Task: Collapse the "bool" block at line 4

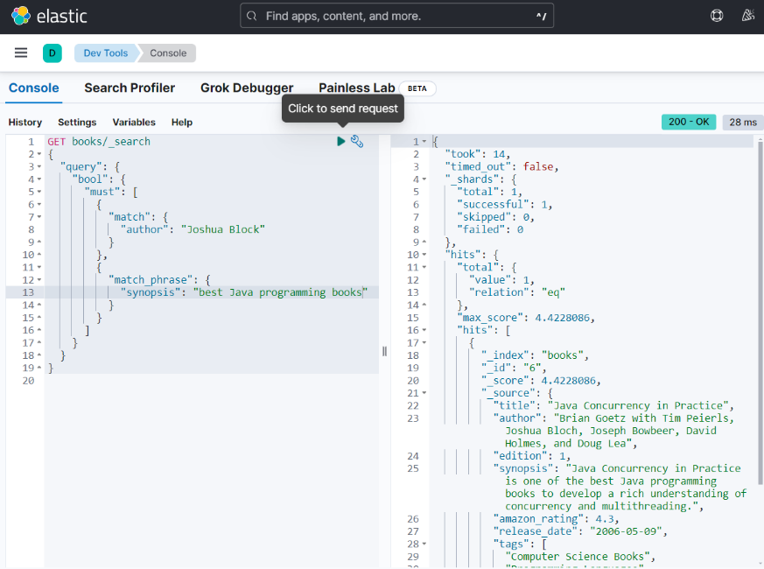Action: [39, 179]
